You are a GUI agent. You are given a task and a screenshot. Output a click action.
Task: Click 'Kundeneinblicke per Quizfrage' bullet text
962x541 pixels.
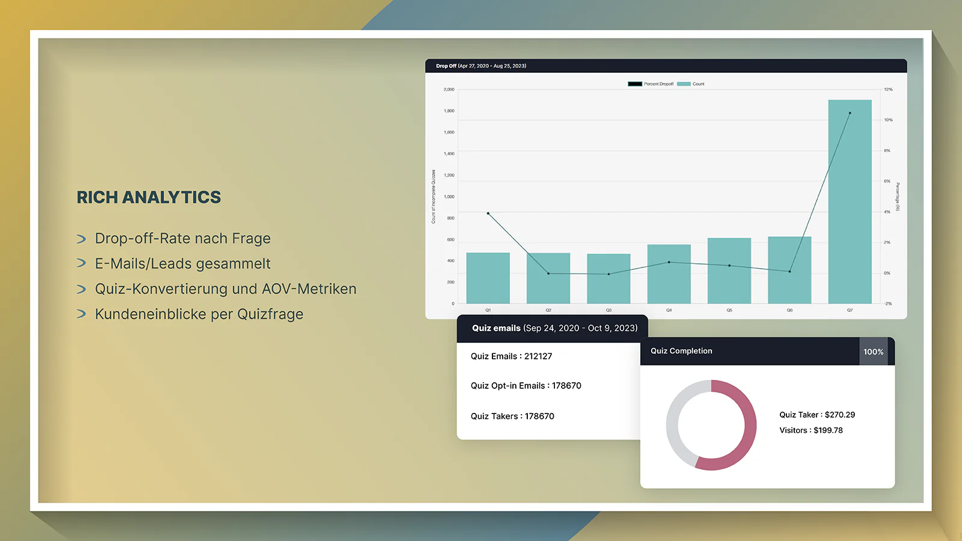[199, 314]
